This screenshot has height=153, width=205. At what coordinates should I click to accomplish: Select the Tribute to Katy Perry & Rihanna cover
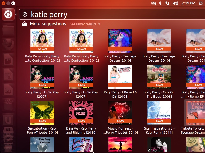pos(81,113)
